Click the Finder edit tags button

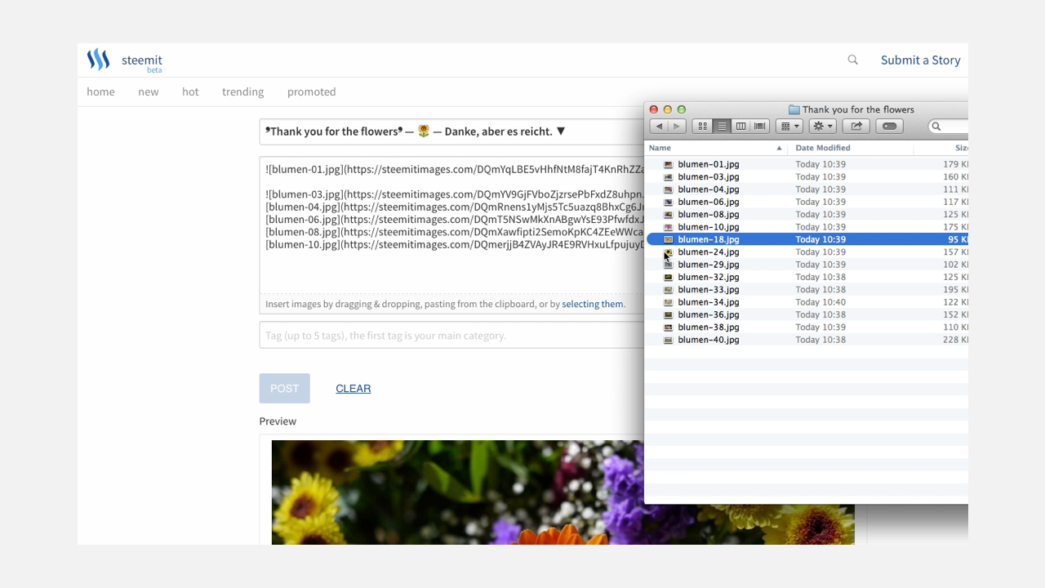pyautogui.click(x=889, y=127)
